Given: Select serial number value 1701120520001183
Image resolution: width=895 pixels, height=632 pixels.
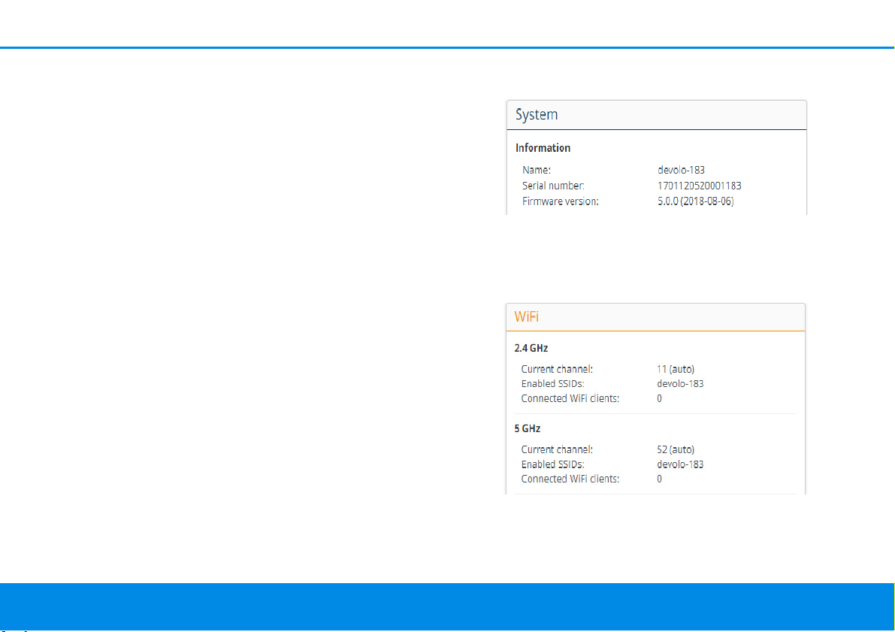Looking at the screenshot, I should [699, 186].
